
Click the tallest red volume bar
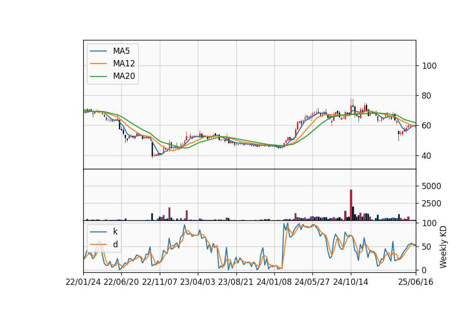tap(351, 205)
